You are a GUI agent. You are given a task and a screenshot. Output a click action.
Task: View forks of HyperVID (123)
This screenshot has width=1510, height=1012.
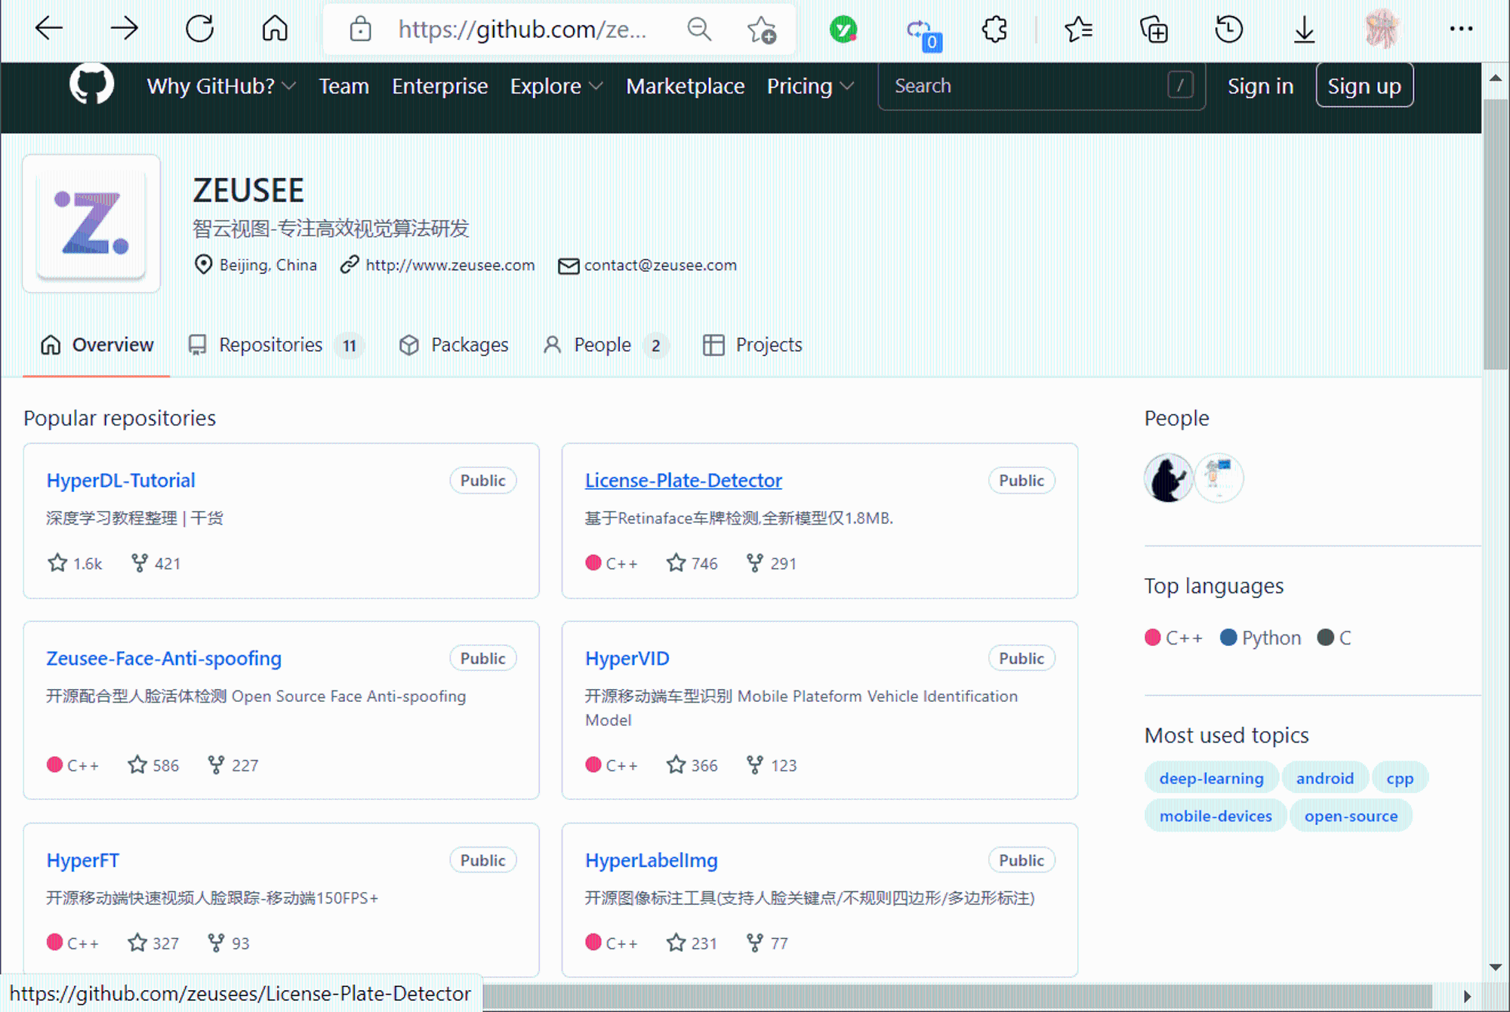771,765
